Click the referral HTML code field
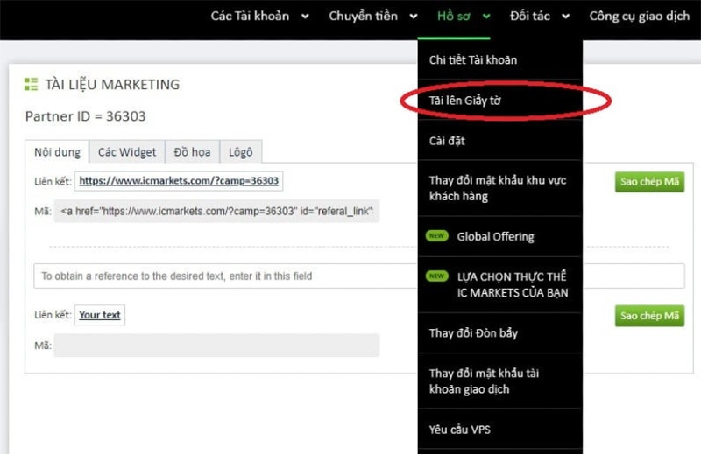The height and width of the screenshot is (454, 701). click(x=216, y=211)
